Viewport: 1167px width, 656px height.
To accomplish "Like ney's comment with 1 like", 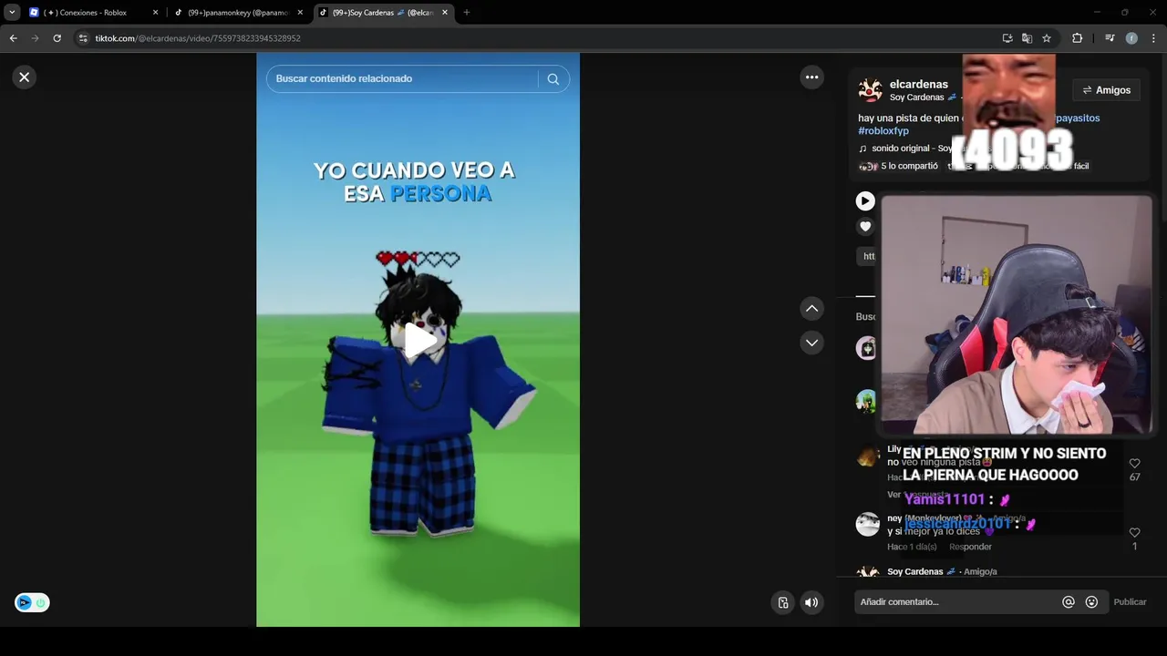I will pyautogui.click(x=1134, y=533).
